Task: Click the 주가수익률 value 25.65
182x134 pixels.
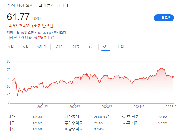Action: [99, 123]
